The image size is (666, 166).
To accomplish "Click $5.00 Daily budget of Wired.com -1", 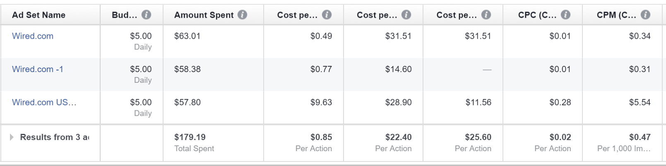I will tap(141, 74).
